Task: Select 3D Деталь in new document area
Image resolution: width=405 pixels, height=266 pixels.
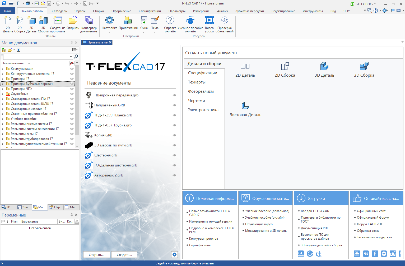Action: pos(324,70)
